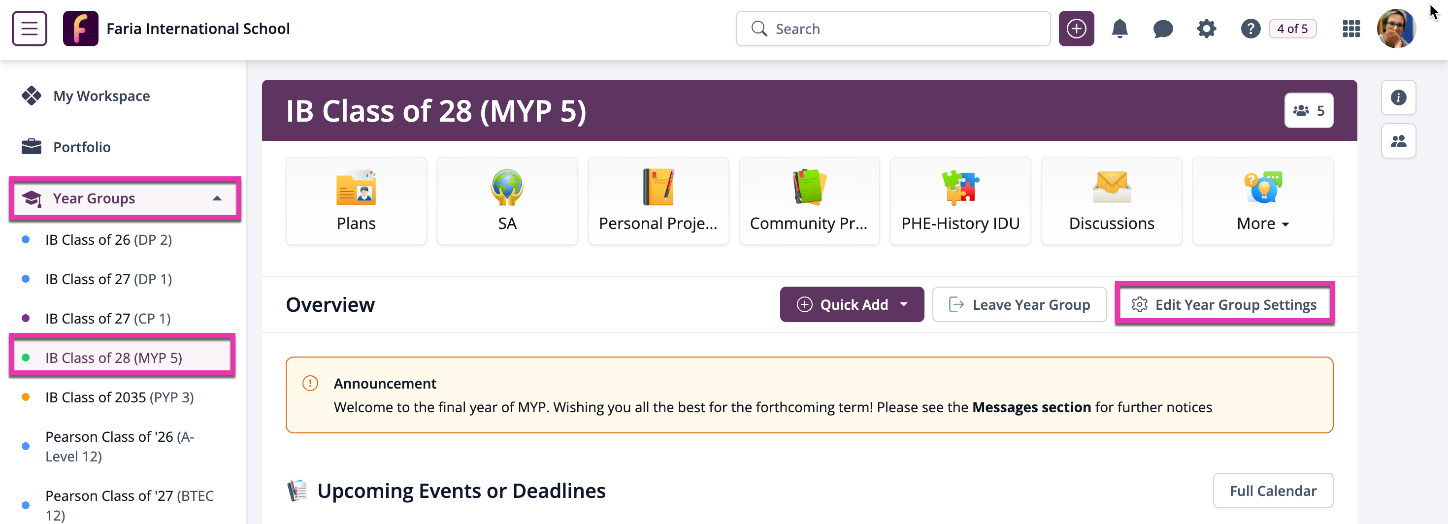1448x524 pixels.
Task: Open the notifications bell
Action: 1119,29
